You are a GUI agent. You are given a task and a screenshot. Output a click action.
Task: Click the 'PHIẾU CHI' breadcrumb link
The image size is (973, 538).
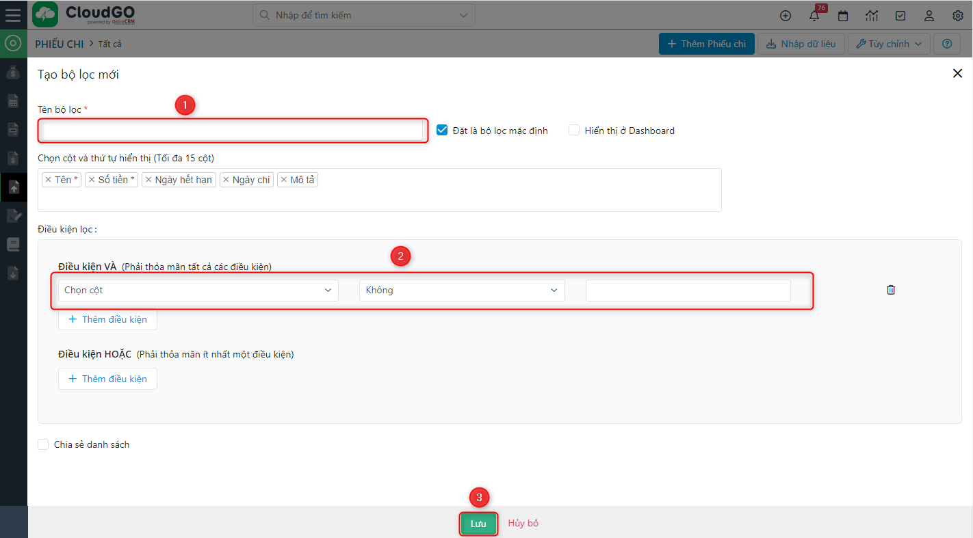coord(59,44)
